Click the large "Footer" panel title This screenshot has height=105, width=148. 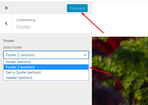coord(24,27)
